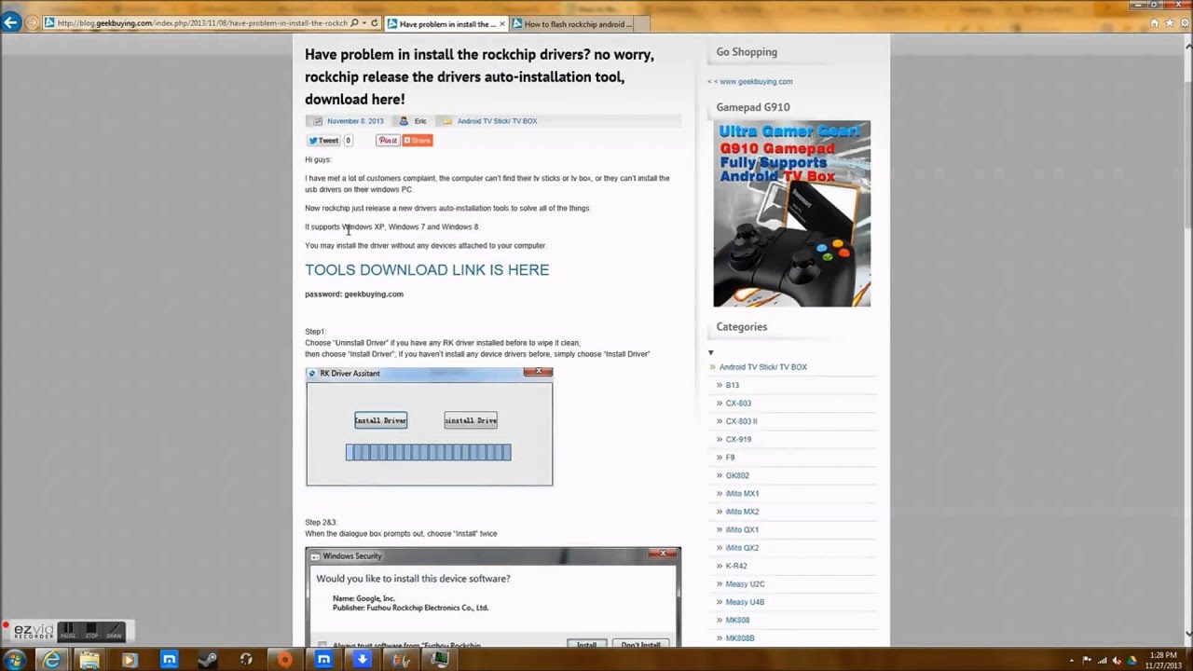Click the category folder icon
1193x671 pixels.
[447, 121]
